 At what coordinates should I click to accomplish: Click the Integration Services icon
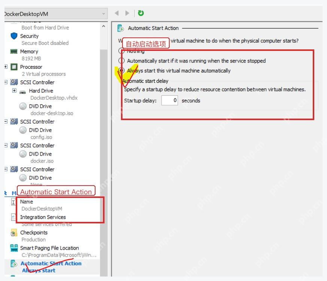pos(13,217)
